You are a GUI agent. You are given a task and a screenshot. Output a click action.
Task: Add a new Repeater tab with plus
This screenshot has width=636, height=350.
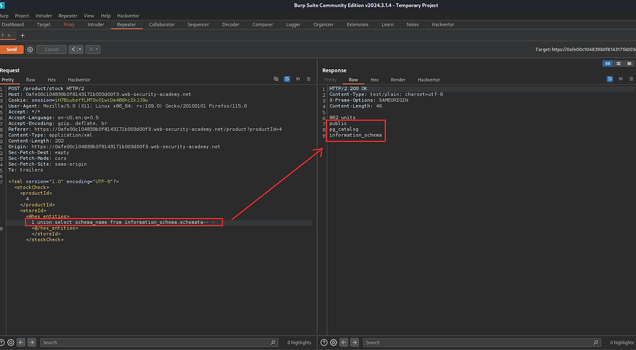tap(22, 36)
